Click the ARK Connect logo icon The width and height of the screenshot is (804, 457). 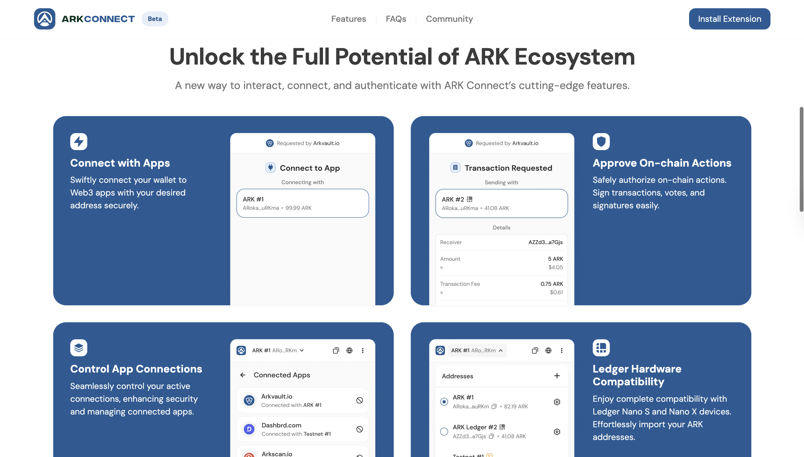45,19
